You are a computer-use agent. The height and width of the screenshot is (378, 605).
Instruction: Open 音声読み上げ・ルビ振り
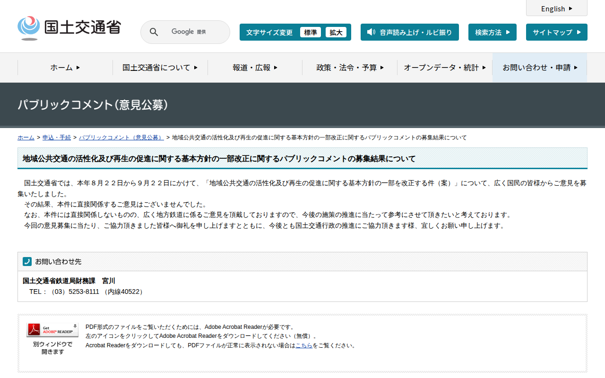point(410,32)
